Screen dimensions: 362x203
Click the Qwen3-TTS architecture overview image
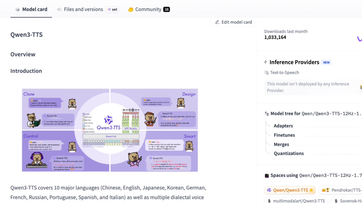(110, 130)
